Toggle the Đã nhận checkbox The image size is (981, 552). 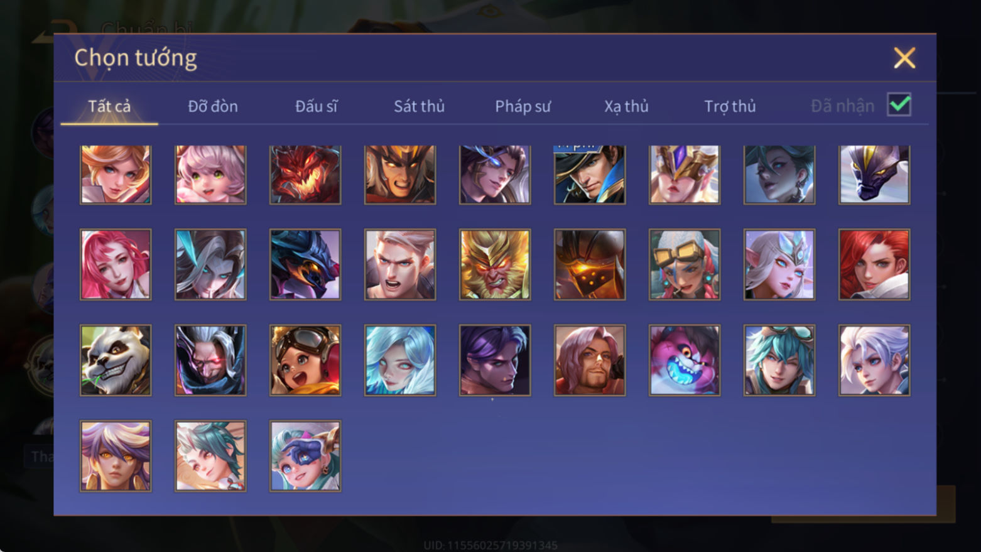(899, 105)
